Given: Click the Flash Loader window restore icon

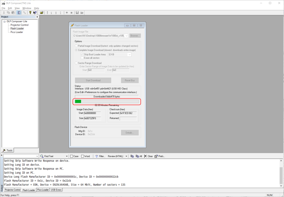Looking at the screenshot, I should pos(134,25).
